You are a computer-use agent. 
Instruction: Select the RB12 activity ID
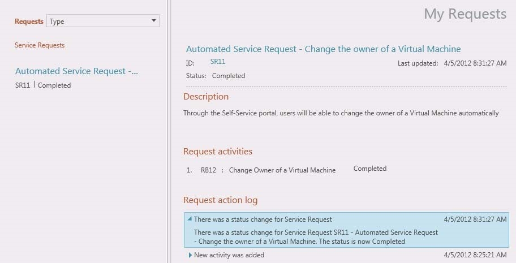[208, 170]
